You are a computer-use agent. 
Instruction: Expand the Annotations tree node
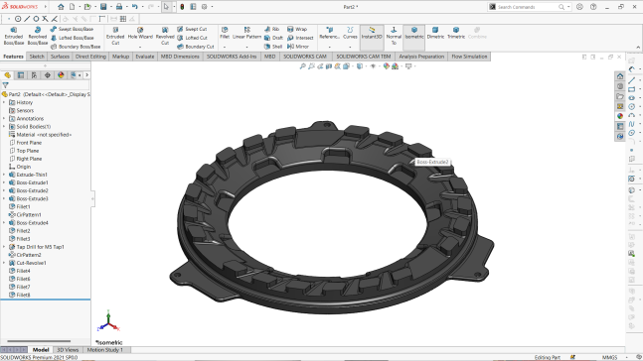tap(4, 118)
